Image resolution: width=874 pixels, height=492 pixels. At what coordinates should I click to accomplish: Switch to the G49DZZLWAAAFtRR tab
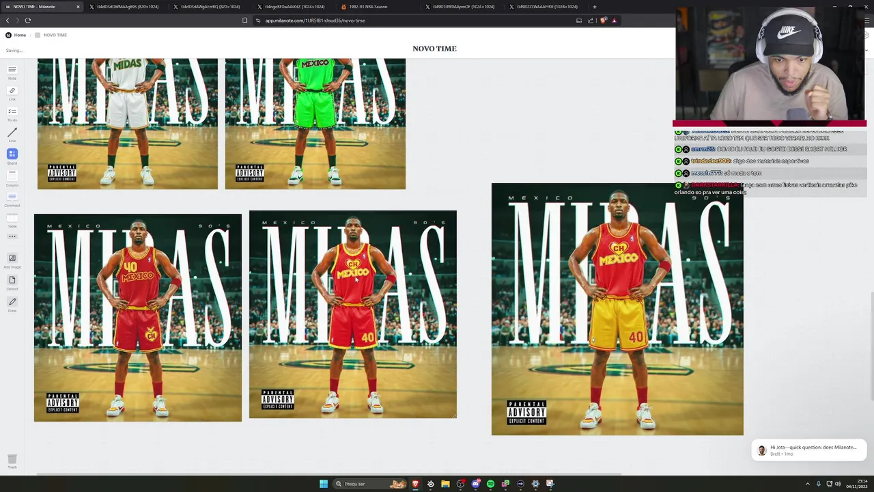[546, 7]
